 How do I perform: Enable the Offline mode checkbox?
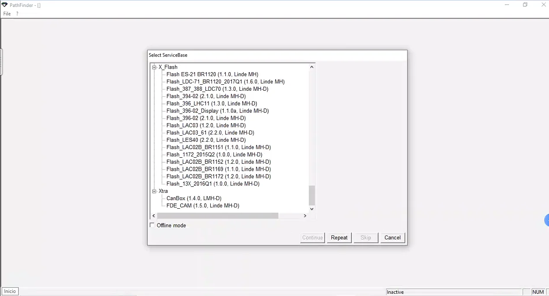point(152,225)
